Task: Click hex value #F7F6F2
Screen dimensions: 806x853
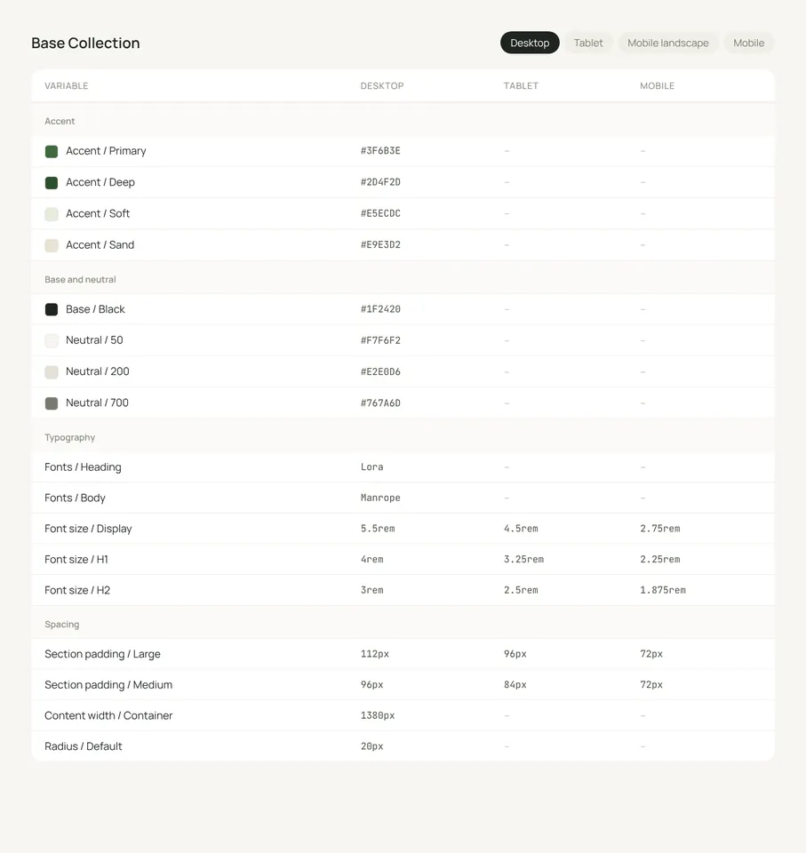Action: 380,340
